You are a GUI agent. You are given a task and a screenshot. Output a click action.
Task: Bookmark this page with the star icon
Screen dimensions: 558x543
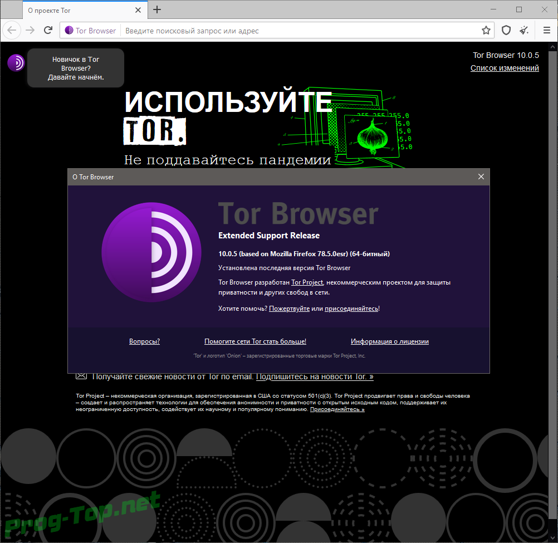point(486,30)
